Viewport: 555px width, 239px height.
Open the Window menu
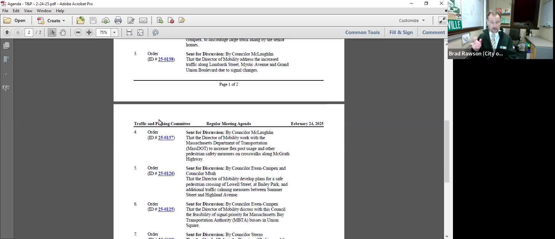coord(44,11)
